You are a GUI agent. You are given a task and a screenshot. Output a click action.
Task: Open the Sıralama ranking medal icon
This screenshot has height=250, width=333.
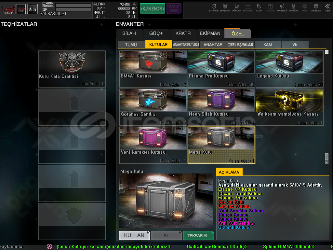(225, 8)
